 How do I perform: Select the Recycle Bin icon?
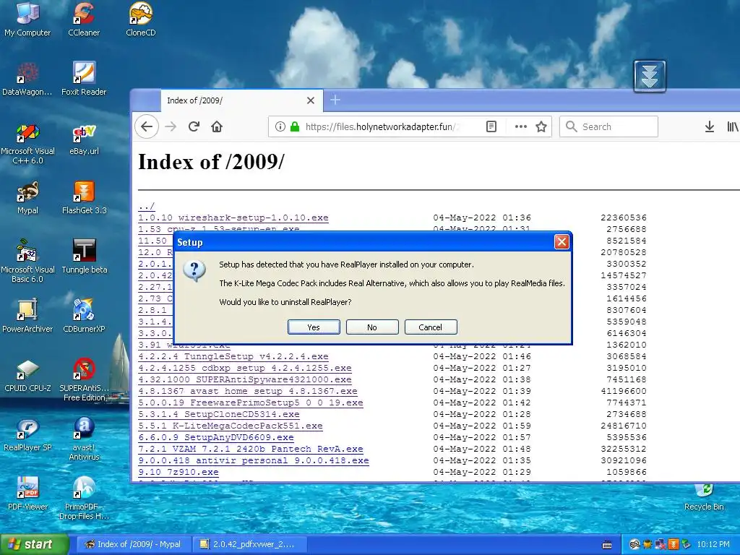coord(704,498)
